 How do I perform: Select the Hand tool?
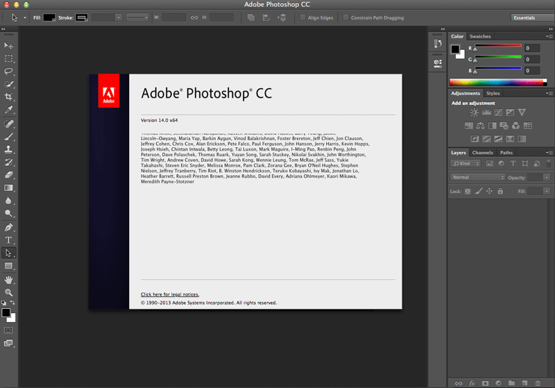[8, 280]
